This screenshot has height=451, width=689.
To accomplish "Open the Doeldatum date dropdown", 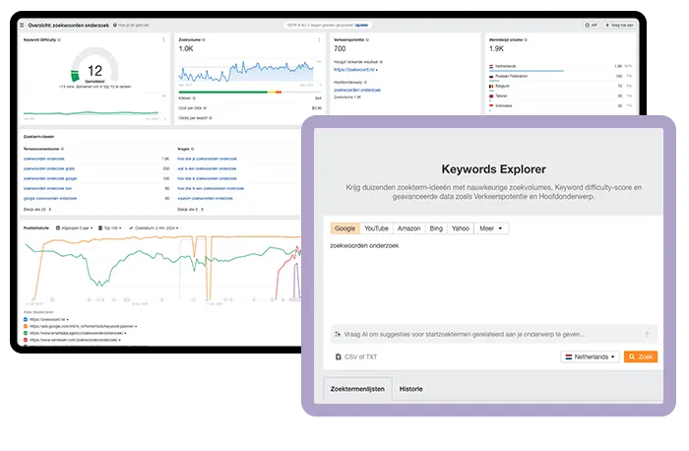I will click(x=154, y=228).
